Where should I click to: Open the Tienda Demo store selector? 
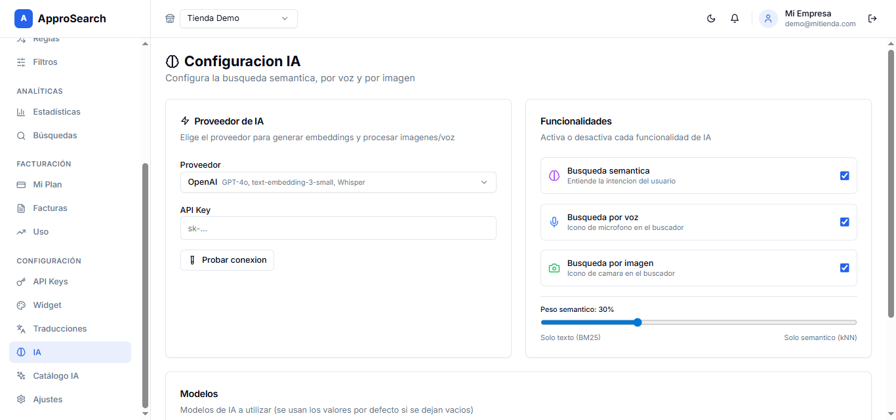tap(239, 18)
